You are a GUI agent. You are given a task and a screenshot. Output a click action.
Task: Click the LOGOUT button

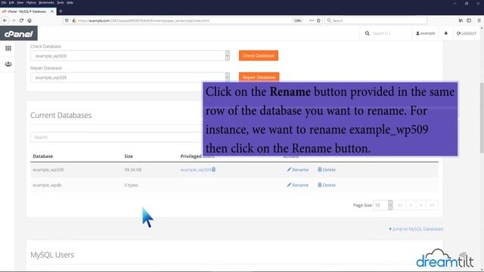tap(467, 33)
